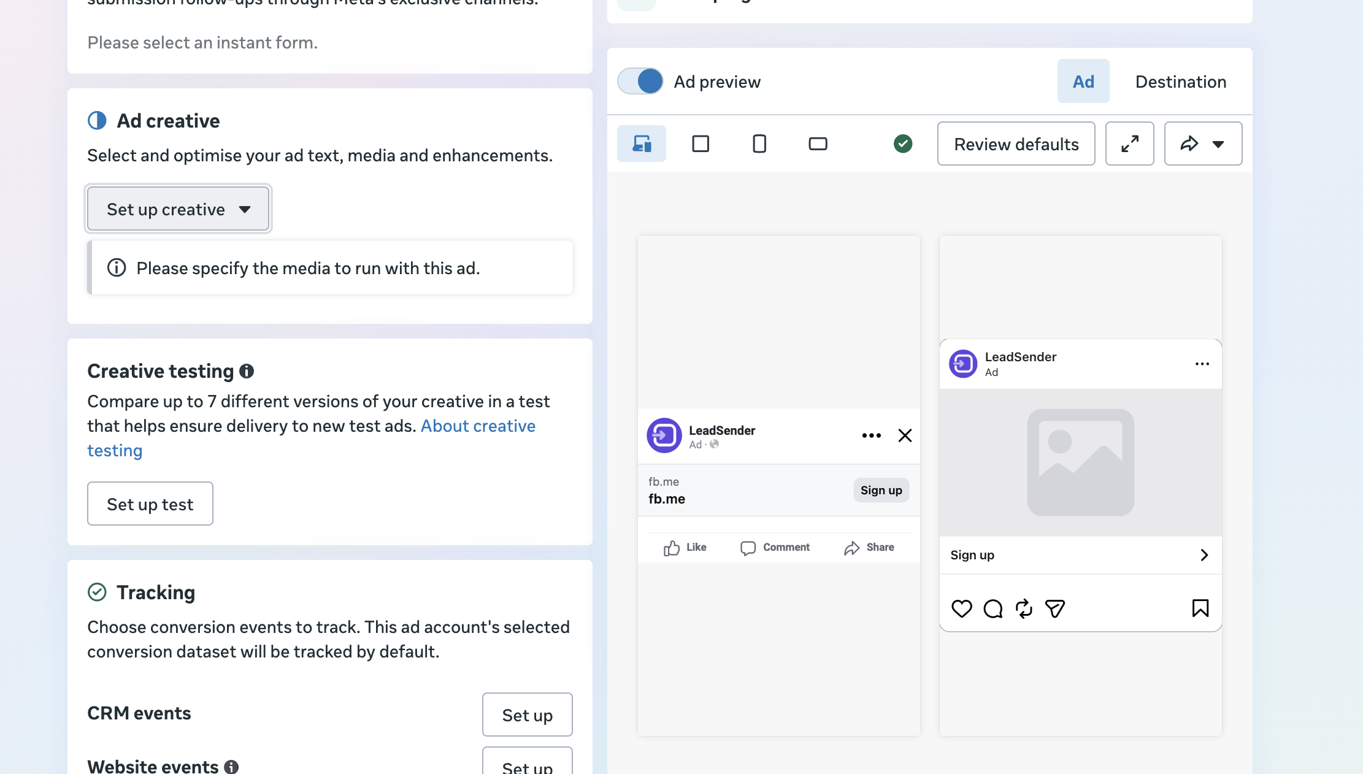Click the Website events info icon
Image resolution: width=1363 pixels, height=774 pixels.
[231, 767]
